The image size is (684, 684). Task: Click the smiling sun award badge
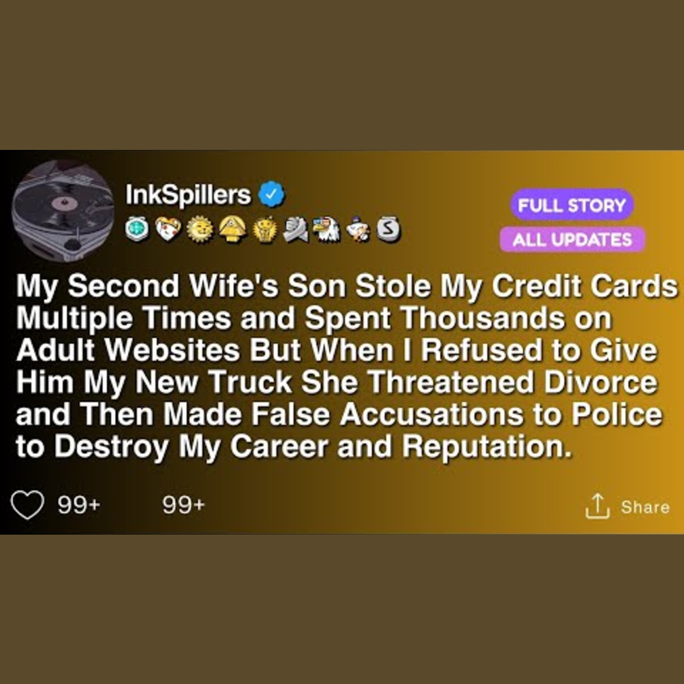point(199,230)
